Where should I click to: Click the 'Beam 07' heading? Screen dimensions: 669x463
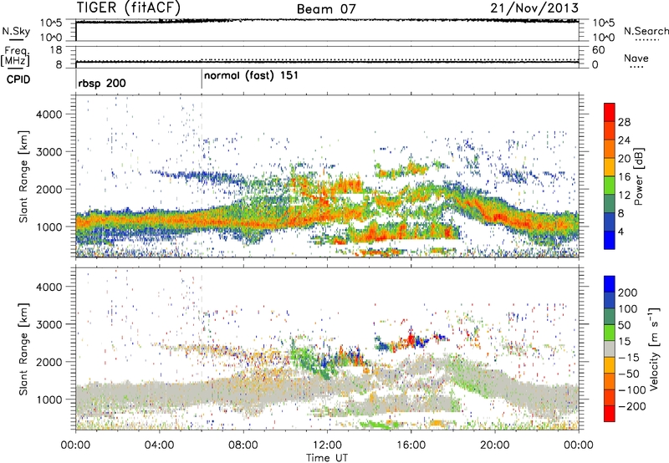click(x=326, y=9)
